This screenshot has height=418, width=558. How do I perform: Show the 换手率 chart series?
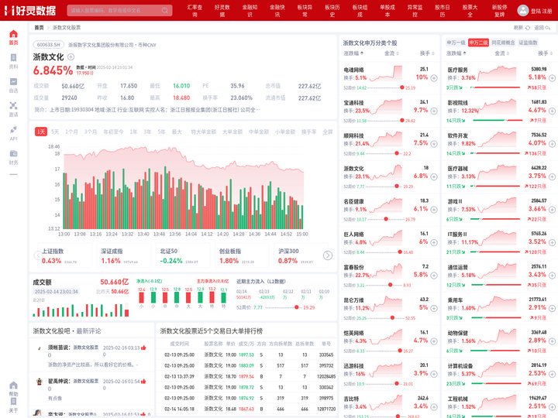coord(309,132)
